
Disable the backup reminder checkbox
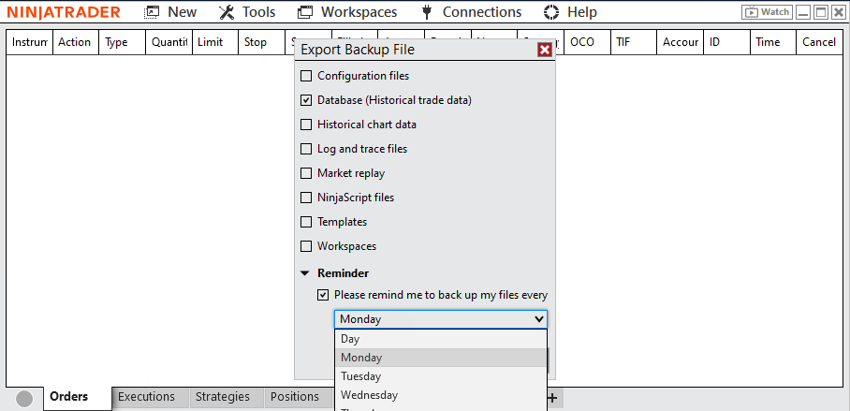click(x=323, y=295)
